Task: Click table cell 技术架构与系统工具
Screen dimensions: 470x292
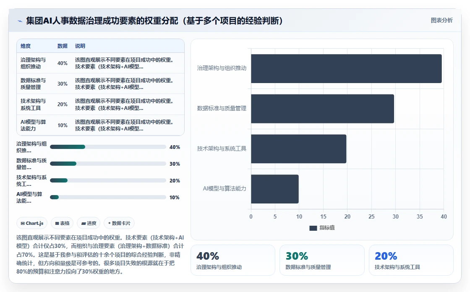Action: [33, 104]
